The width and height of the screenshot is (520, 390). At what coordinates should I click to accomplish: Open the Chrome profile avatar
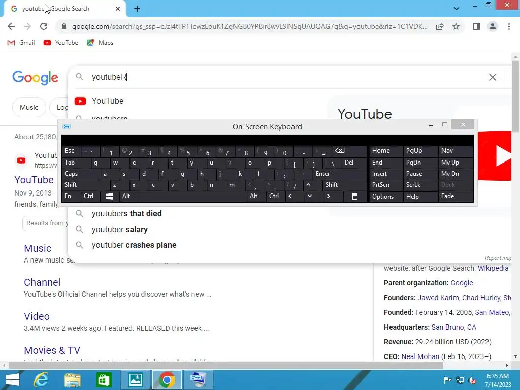pos(493,26)
